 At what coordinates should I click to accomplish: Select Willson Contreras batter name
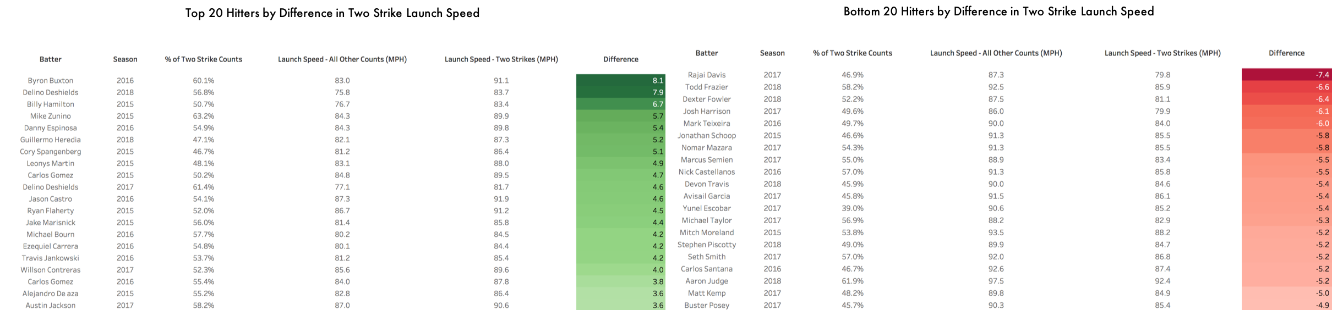[50, 270]
